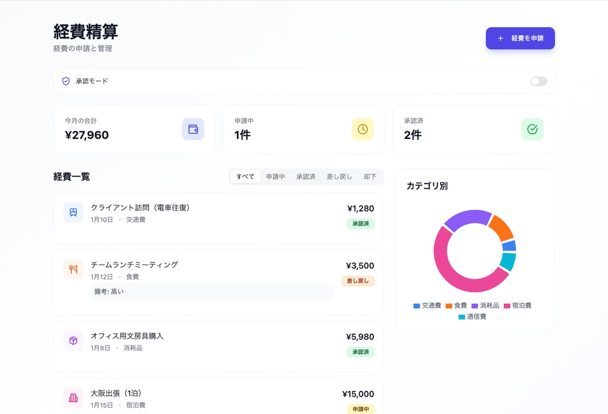This screenshot has width=608, height=414.
Task: Click the clock icon in 申請中 card
Action: (x=362, y=129)
